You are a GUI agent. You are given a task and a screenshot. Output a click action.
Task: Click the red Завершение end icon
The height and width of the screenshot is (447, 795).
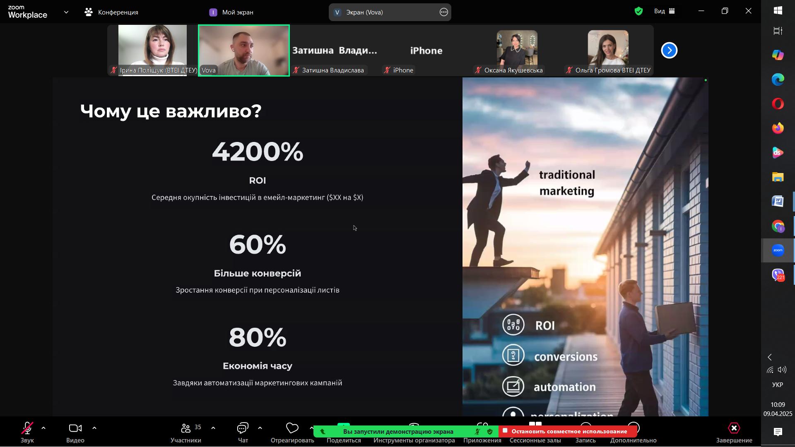[734, 428]
